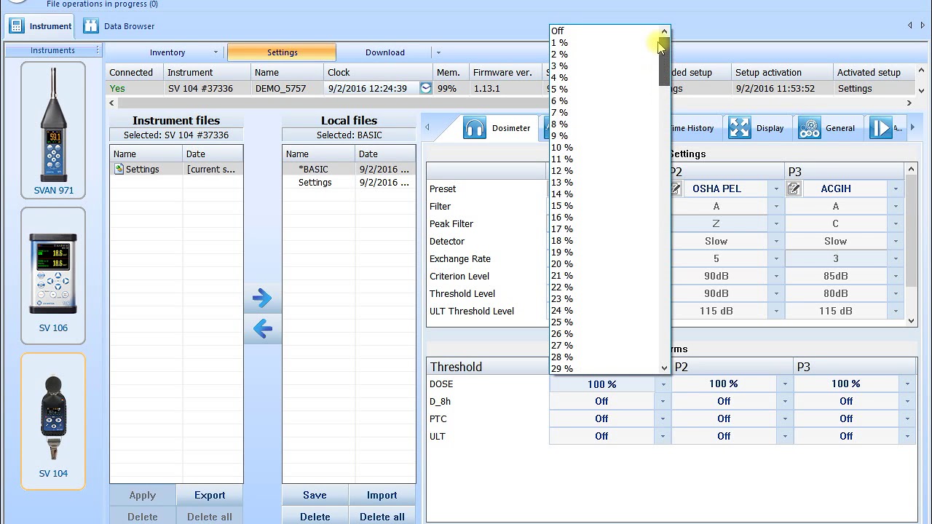The image size is (932, 524).
Task: Click the previous tab arrow at top right
Action: pos(909,26)
